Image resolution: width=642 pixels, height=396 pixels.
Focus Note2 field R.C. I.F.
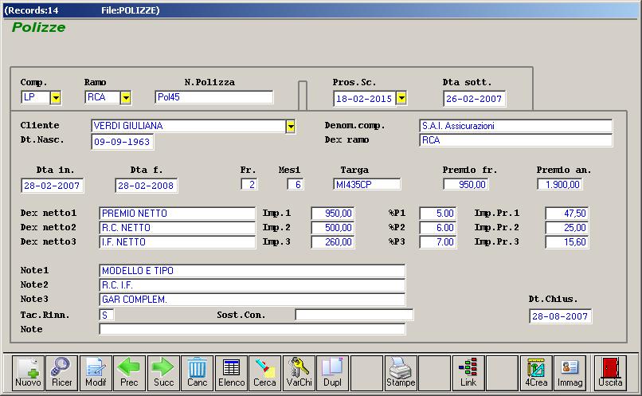(x=252, y=285)
